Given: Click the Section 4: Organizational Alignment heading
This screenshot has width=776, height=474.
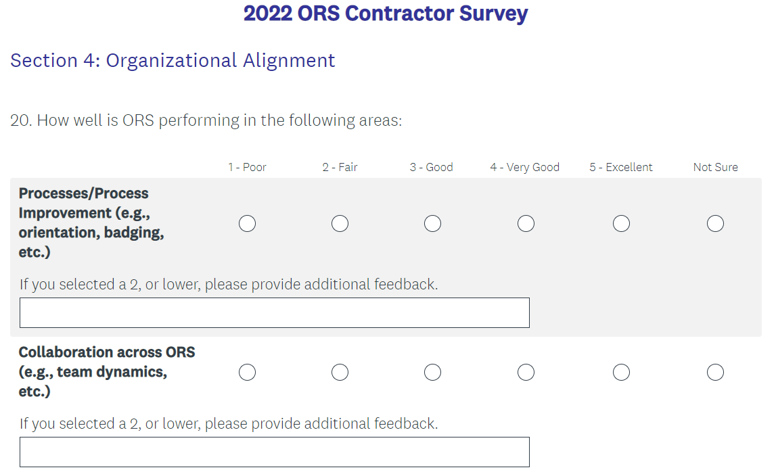Looking at the screenshot, I should [x=173, y=61].
